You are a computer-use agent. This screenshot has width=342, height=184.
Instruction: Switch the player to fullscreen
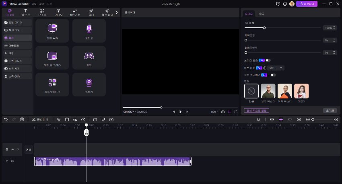(x=236, y=112)
